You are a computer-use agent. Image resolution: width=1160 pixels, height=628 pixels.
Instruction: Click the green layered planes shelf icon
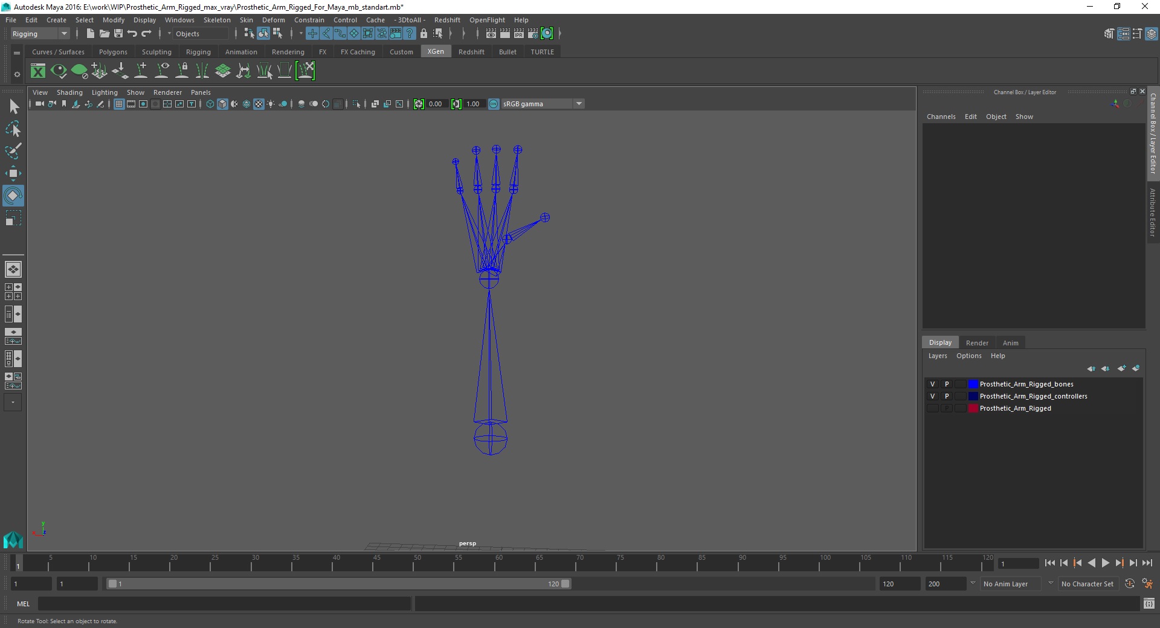point(223,71)
